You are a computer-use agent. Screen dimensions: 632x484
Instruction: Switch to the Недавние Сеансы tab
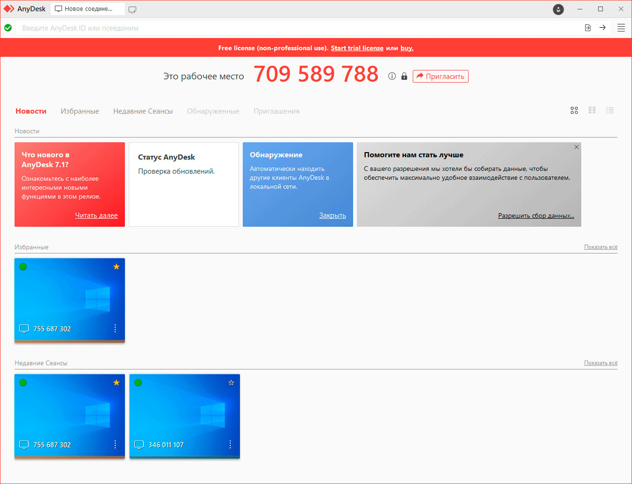(143, 111)
